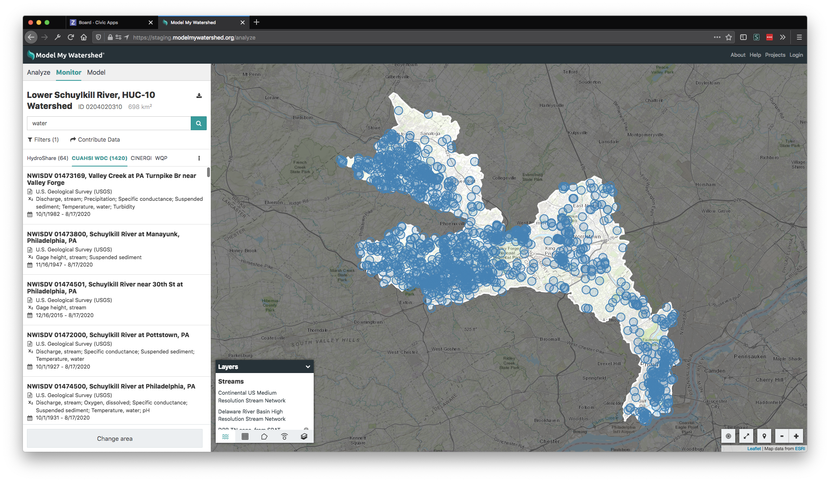Close the Model My Watershed browser tab
Viewport: 830px width, 482px height.
243,22
